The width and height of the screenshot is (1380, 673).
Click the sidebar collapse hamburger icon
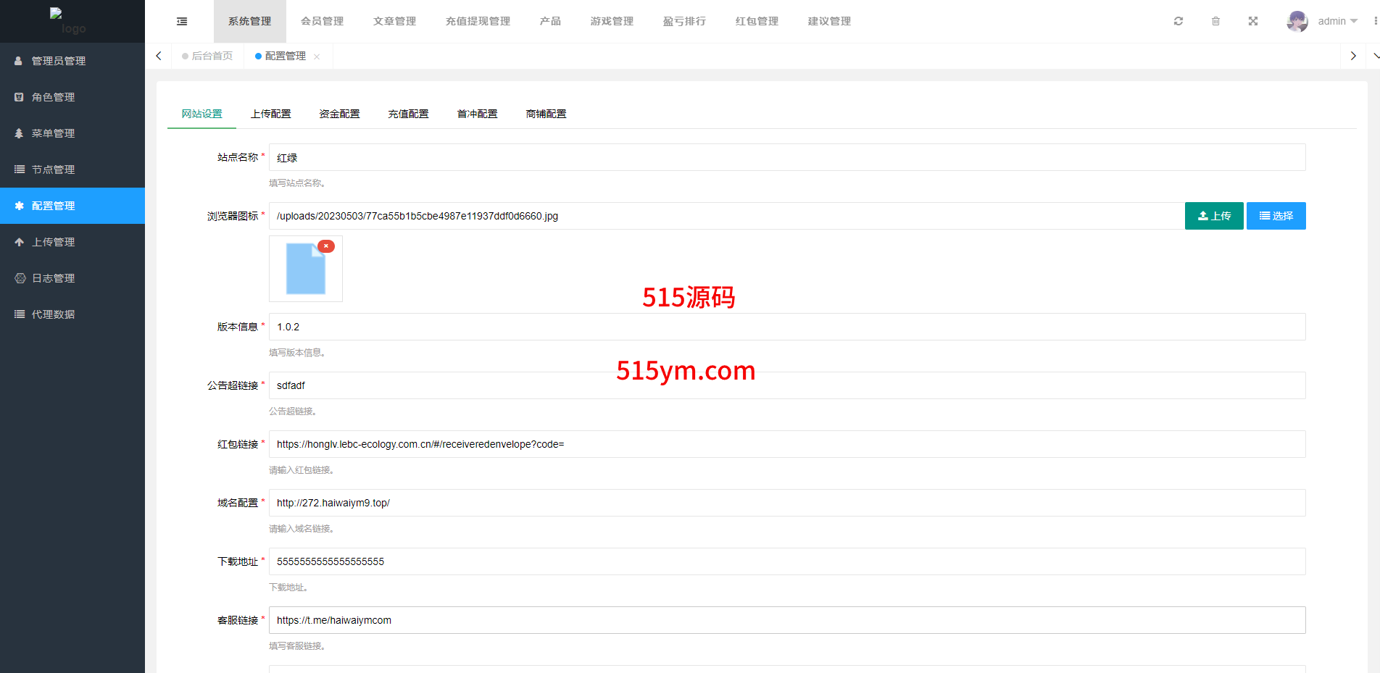point(182,22)
